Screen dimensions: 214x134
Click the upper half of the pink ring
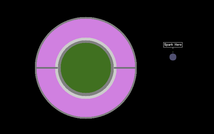coord(86,28)
